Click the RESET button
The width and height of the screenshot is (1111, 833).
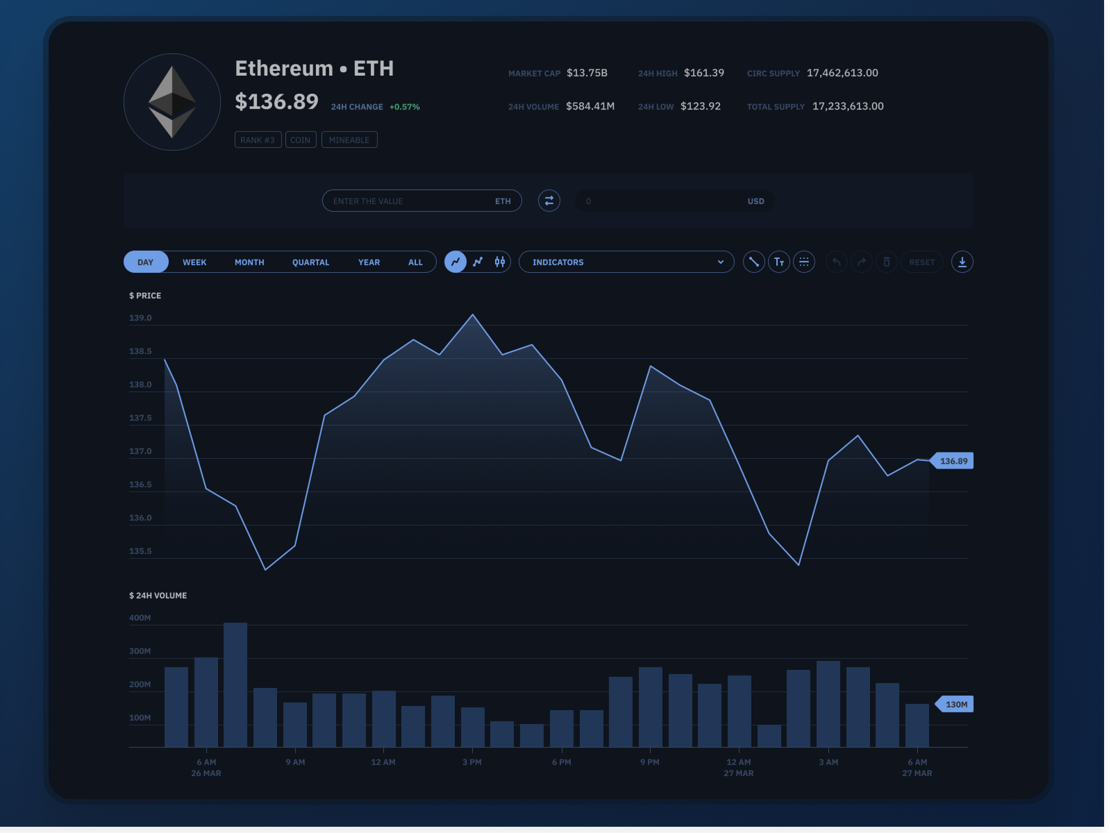pyautogui.click(x=922, y=262)
